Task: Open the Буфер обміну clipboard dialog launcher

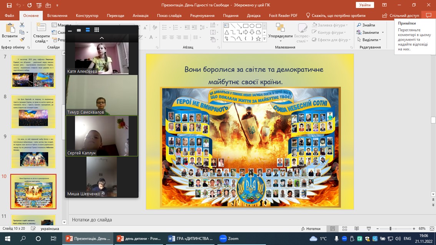Action: click(x=28, y=48)
